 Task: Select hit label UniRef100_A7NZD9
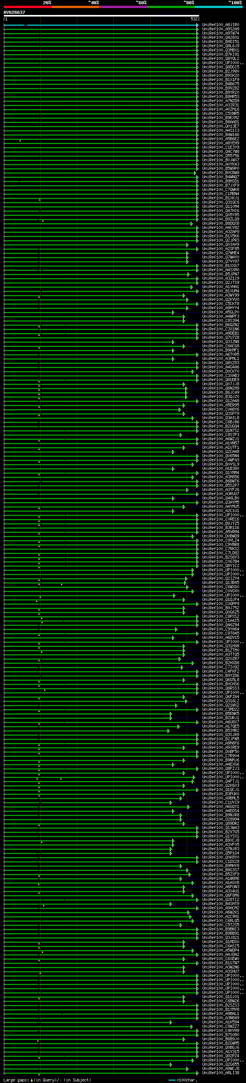click(221, 101)
